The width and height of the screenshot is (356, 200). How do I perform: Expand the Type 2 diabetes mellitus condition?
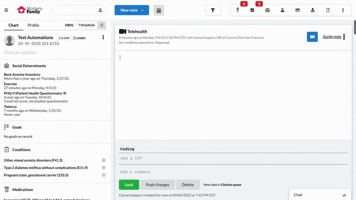(104, 168)
